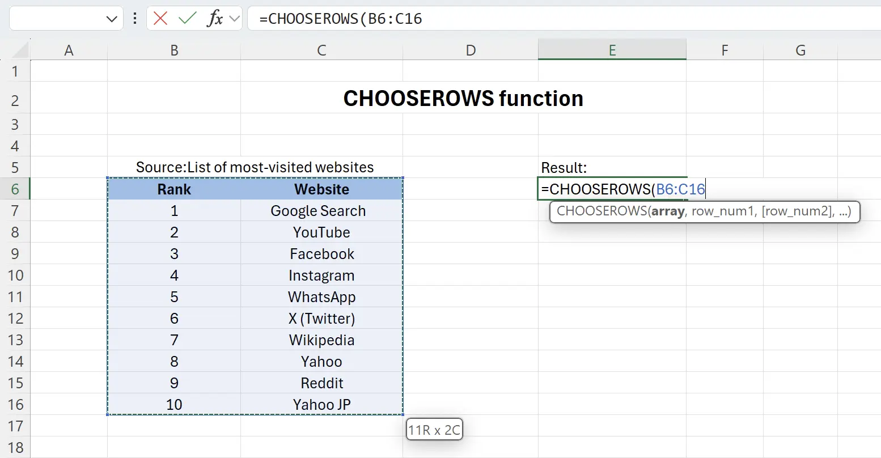Open the Insert Function dialog via fx icon
Image resolution: width=881 pixels, height=458 pixels.
click(214, 18)
